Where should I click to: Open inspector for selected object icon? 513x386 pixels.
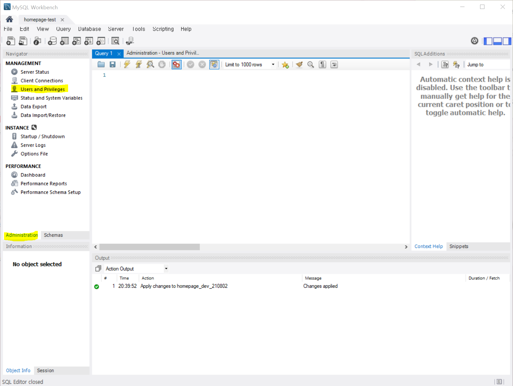(37, 41)
